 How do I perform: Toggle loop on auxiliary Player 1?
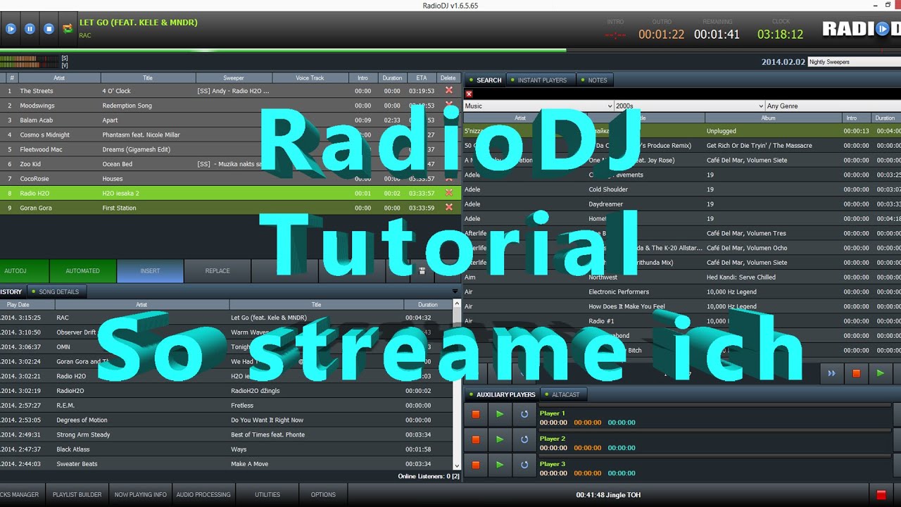(x=524, y=414)
